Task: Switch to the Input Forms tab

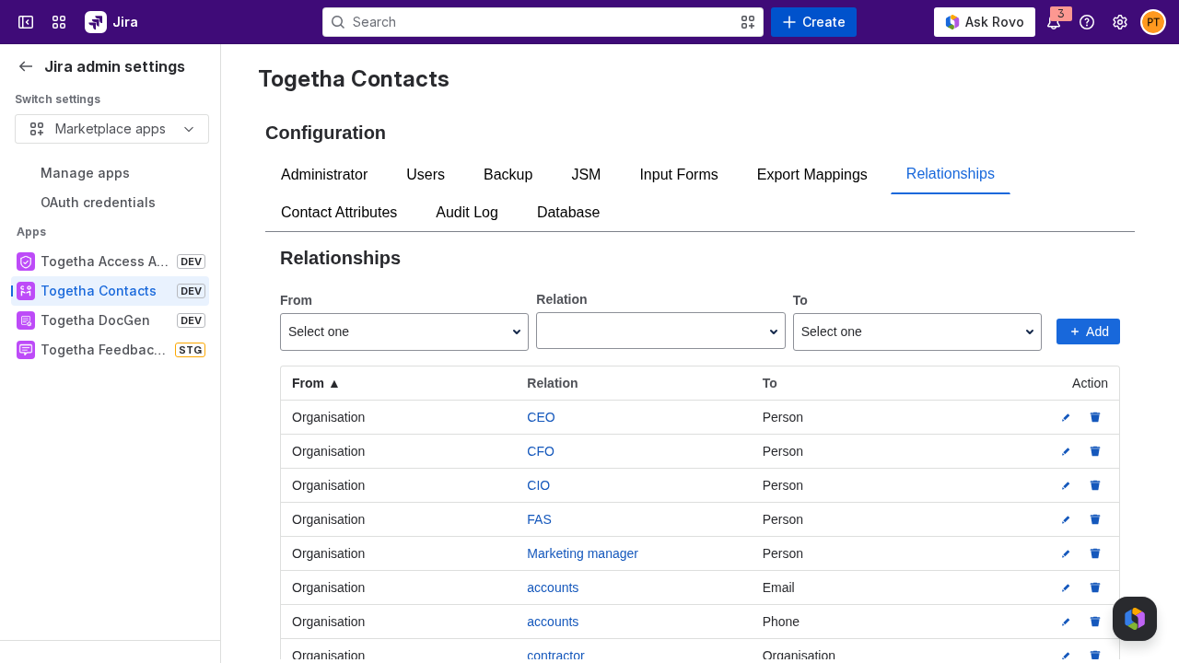Action: [679, 175]
